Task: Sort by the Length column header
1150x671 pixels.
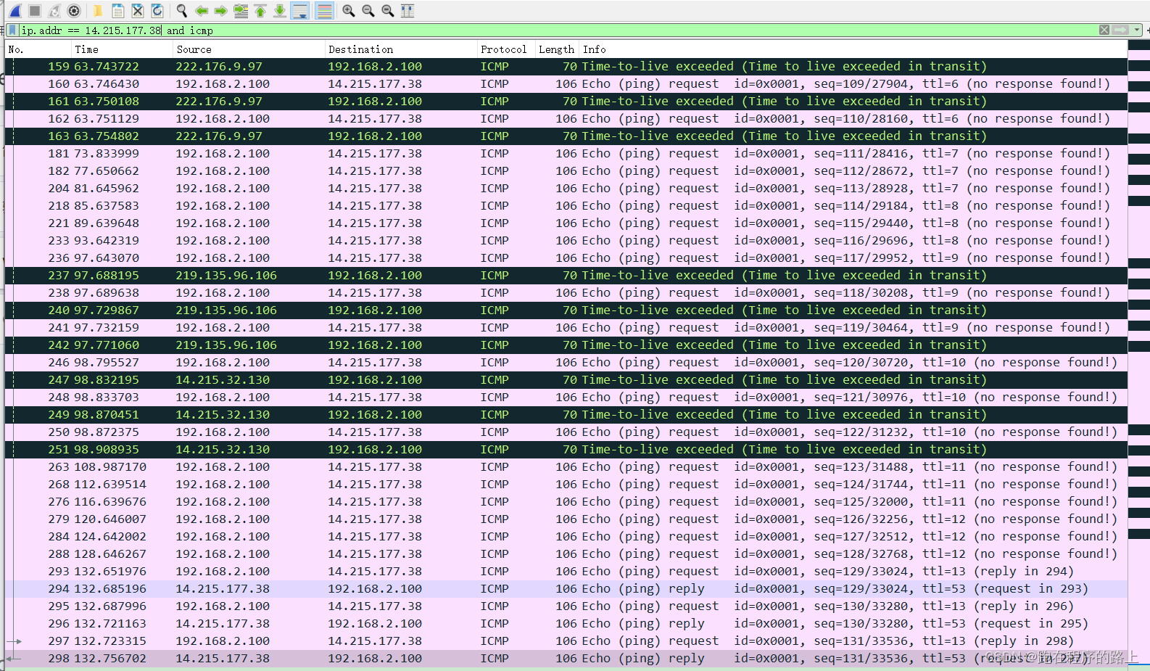Action: pos(557,49)
